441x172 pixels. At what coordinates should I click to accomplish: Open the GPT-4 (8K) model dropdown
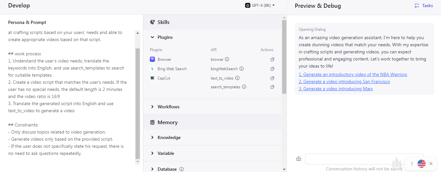point(260,5)
